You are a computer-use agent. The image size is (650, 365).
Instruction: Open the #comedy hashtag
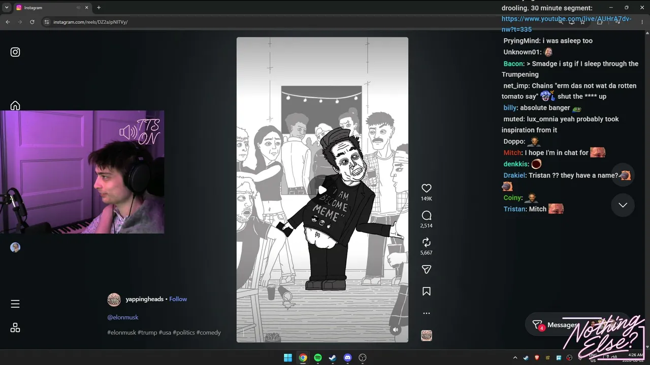point(209,333)
